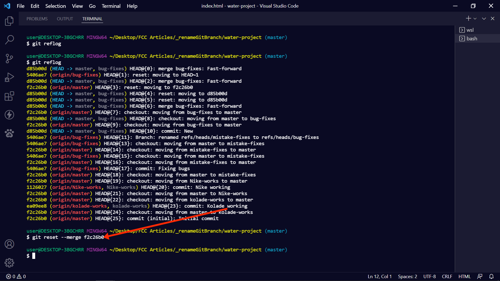Screen dimensions: 500x281
Task: Open the Accounts icon
Action: pyautogui.click(x=9, y=244)
